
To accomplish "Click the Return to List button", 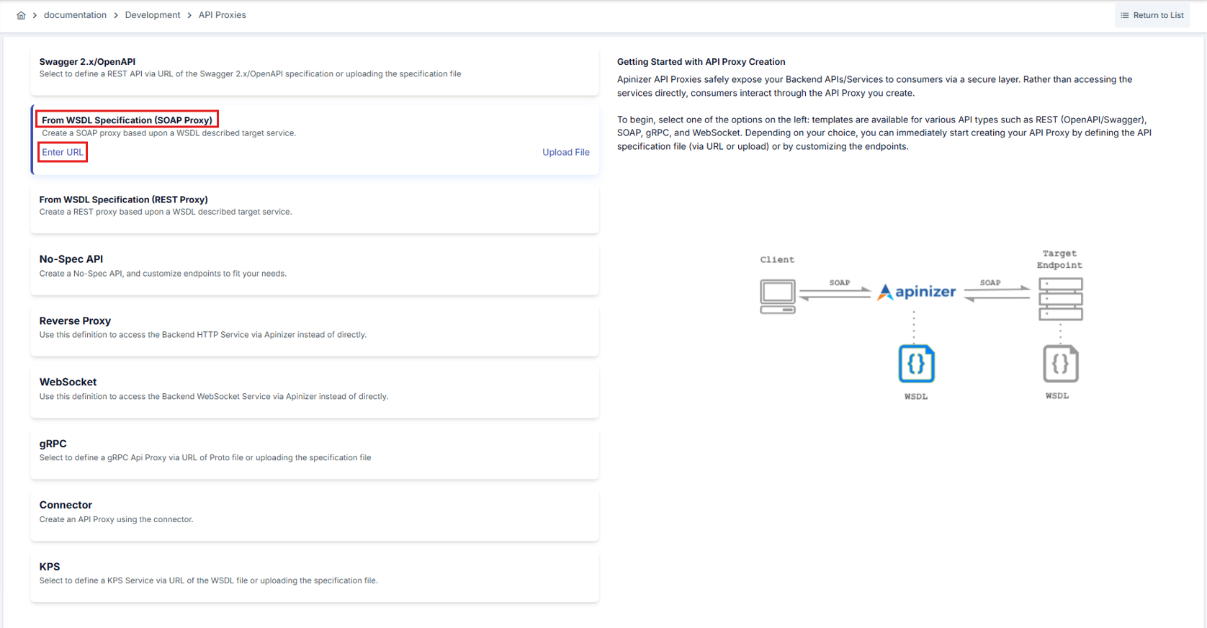I will click(1152, 15).
